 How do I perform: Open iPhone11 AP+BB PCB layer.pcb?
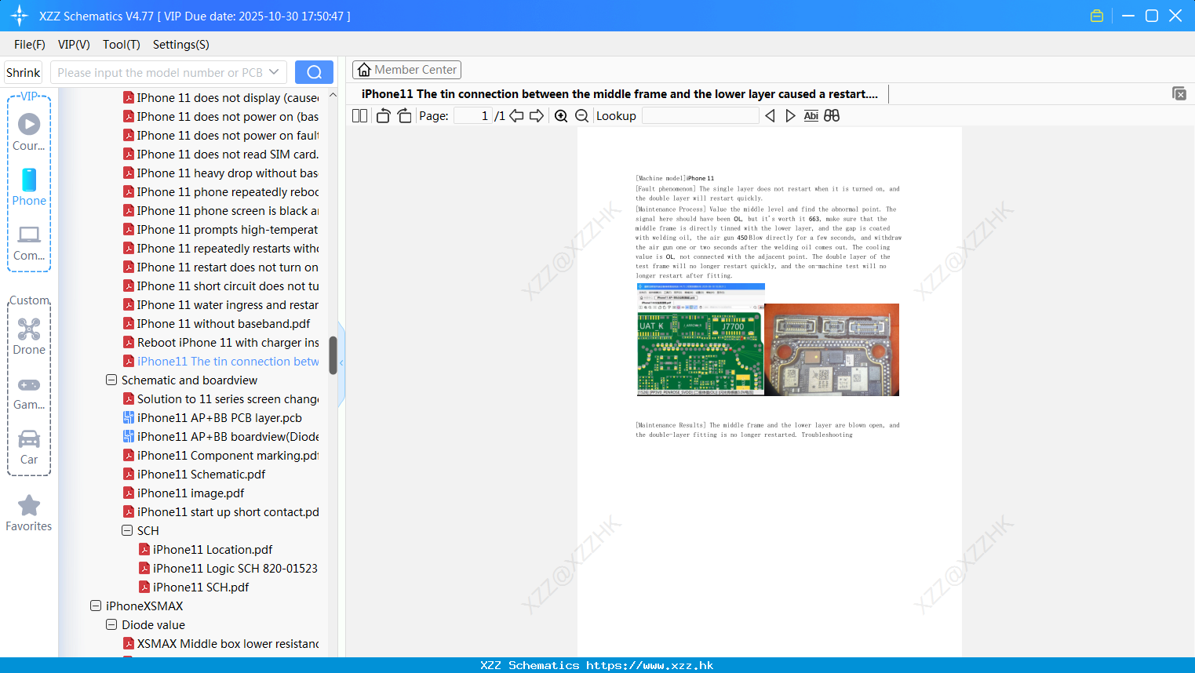tap(213, 417)
